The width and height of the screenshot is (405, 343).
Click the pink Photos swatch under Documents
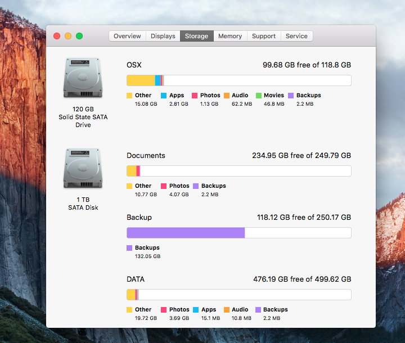(164, 186)
